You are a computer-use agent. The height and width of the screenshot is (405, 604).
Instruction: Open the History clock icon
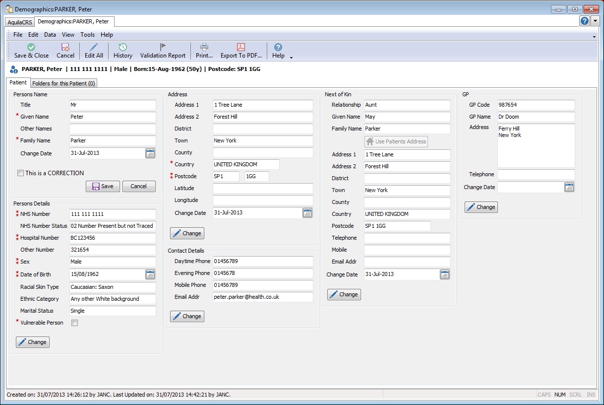click(x=122, y=47)
